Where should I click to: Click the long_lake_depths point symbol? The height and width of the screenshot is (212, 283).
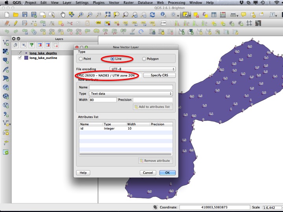click(26, 53)
